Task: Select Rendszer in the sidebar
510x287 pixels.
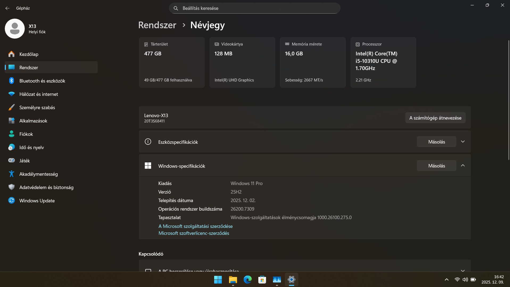Action: 51,67
